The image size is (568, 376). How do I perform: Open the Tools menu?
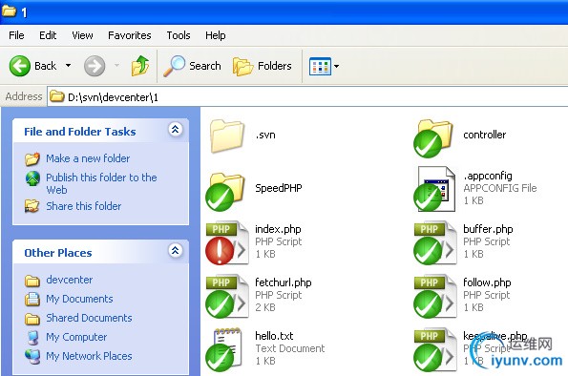(179, 35)
